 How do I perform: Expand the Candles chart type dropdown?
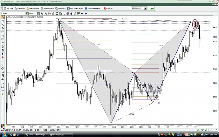click(x=27, y=14)
